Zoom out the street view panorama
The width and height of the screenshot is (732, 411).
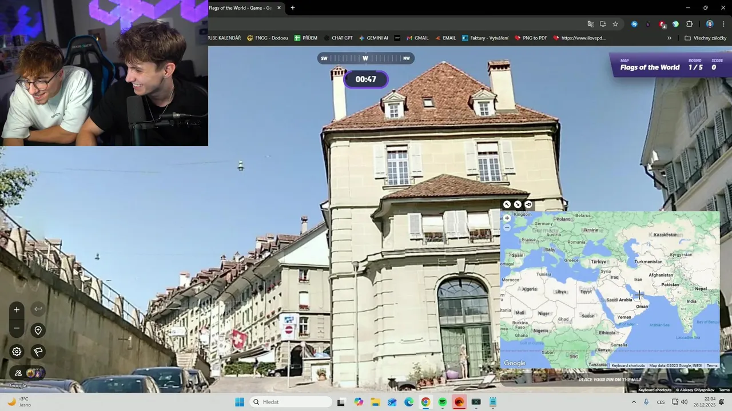pos(17,328)
